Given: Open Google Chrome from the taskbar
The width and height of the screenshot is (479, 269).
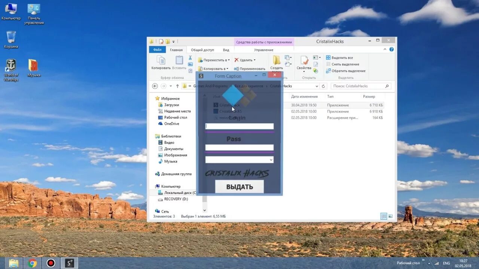Looking at the screenshot, I should click(32, 263).
